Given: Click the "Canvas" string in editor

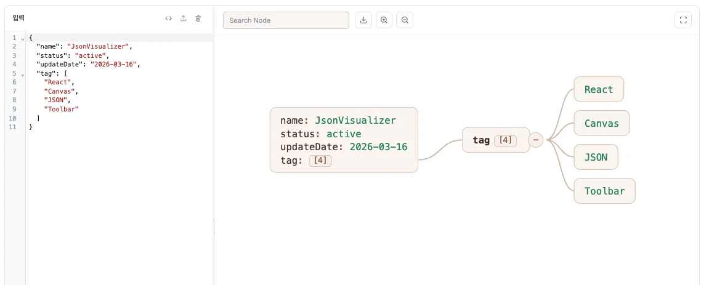Looking at the screenshot, I should click(x=59, y=91).
